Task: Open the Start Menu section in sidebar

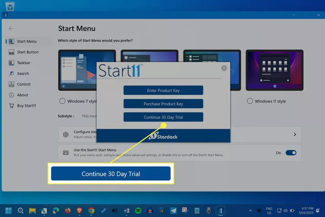Action: coord(29,41)
